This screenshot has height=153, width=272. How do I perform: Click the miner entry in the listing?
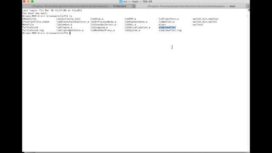162,25
